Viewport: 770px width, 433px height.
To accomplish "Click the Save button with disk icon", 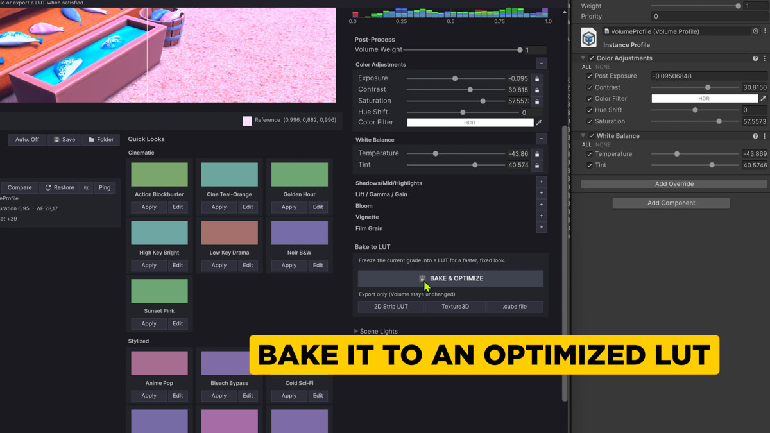I will (65, 139).
